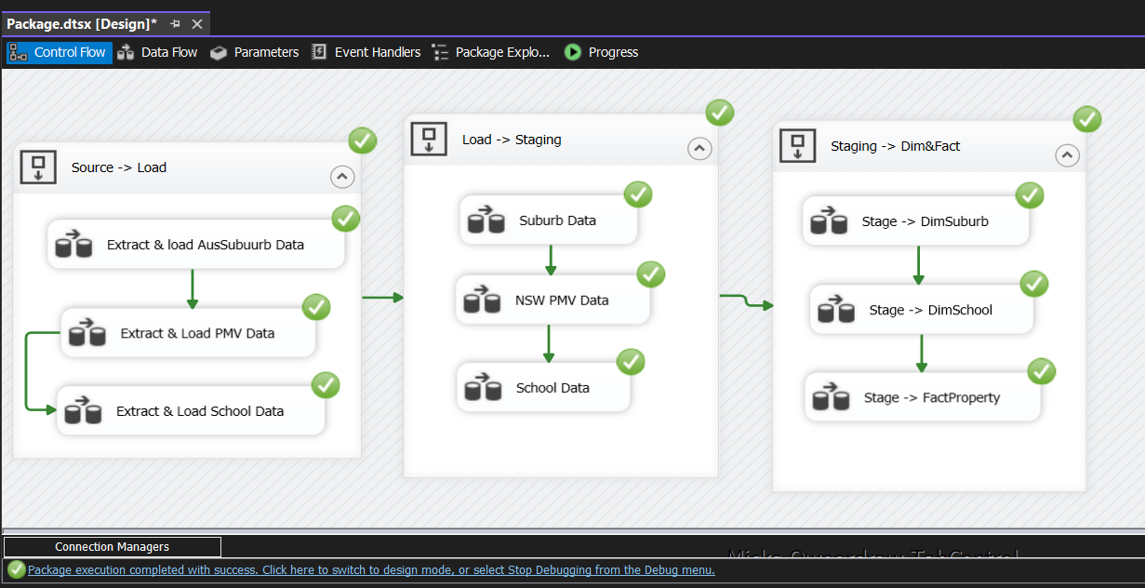Viewport: 1145px width, 588px height.
Task: Select the Stage -> FactProperty task icon
Action: [830, 397]
